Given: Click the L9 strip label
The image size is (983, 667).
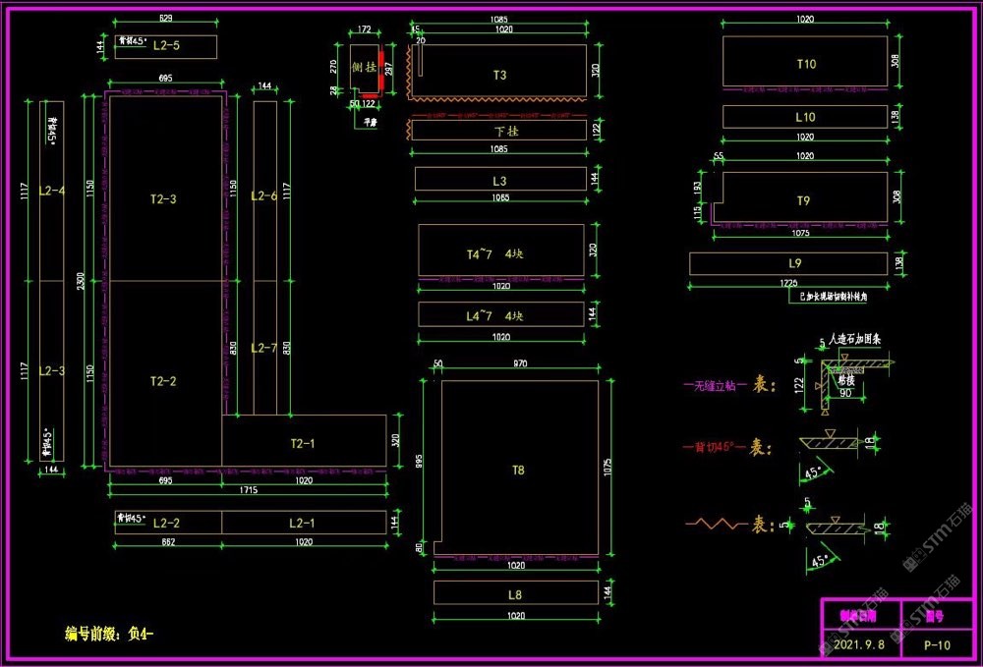Looking at the screenshot, I should tap(795, 263).
